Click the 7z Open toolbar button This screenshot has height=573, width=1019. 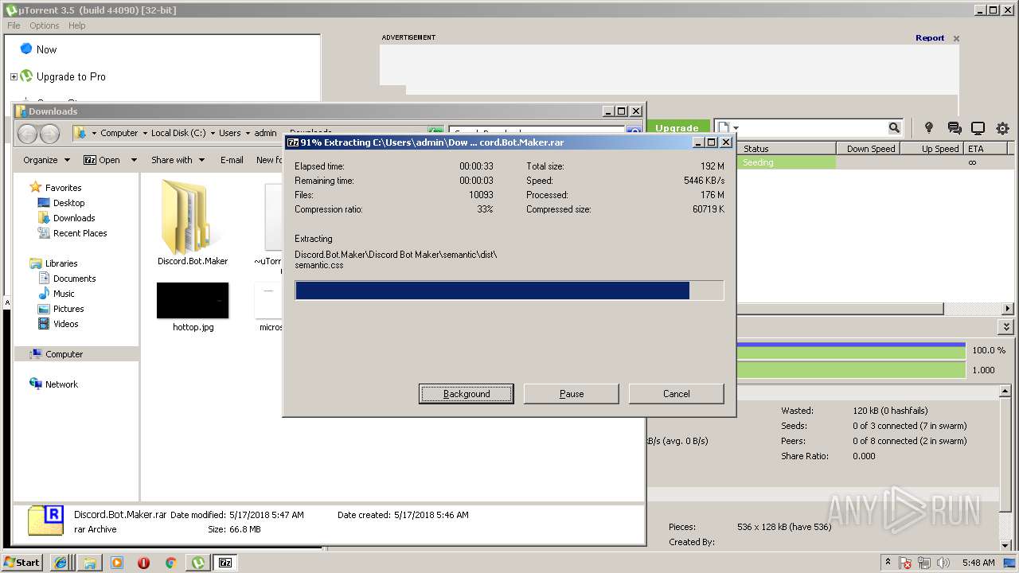pos(102,160)
